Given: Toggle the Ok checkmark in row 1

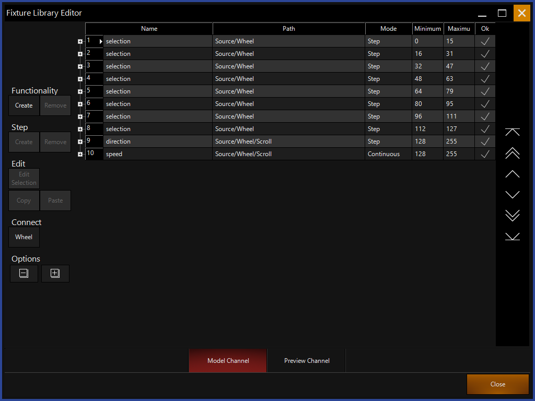Looking at the screenshot, I should pyautogui.click(x=485, y=41).
